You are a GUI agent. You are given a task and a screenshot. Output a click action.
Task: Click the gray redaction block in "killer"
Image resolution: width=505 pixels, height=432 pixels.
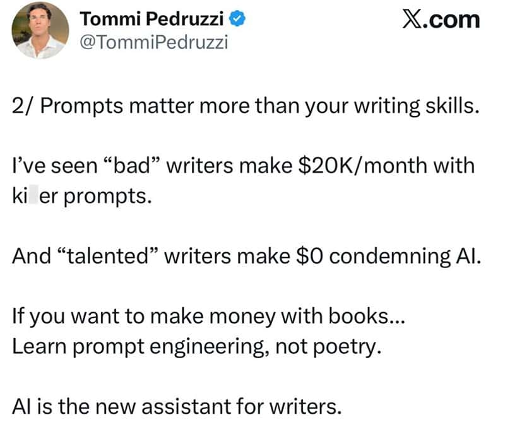coord(33,196)
